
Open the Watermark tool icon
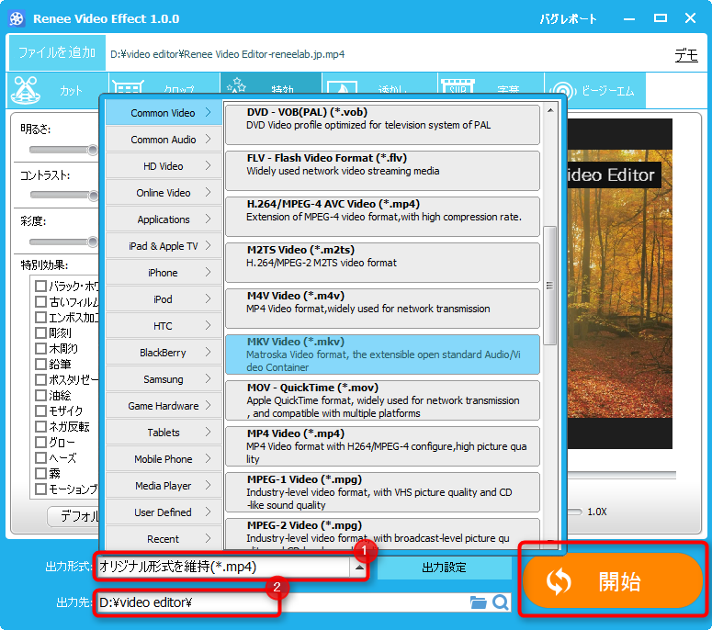pyautogui.click(x=342, y=87)
